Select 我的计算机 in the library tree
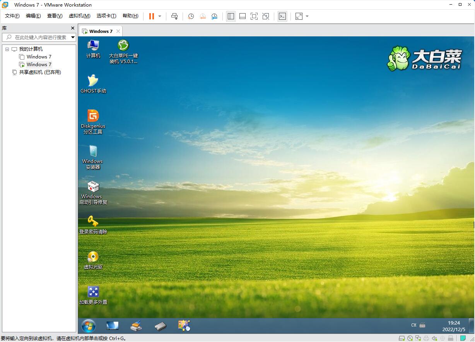The height and width of the screenshot is (342, 475). coord(31,49)
